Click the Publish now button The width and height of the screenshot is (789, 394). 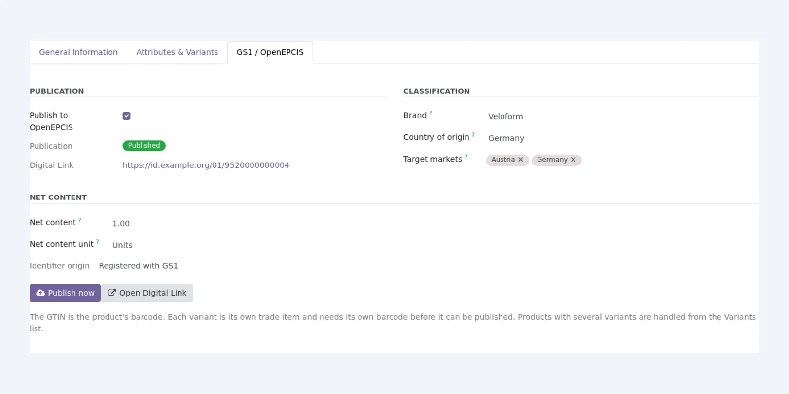pyautogui.click(x=65, y=293)
